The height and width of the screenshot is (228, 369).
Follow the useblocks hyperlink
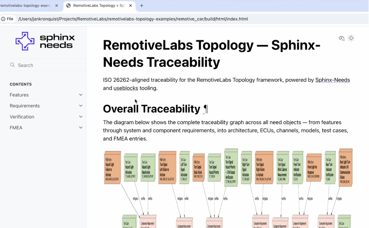pos(126,88)
